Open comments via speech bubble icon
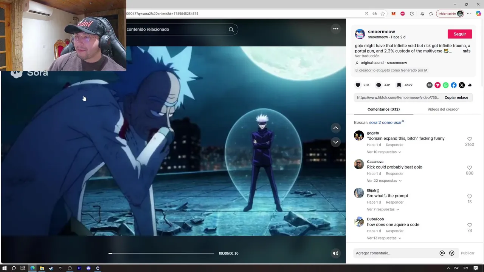Viewport: 484px width, 272px height. click(x=379, y=85)
